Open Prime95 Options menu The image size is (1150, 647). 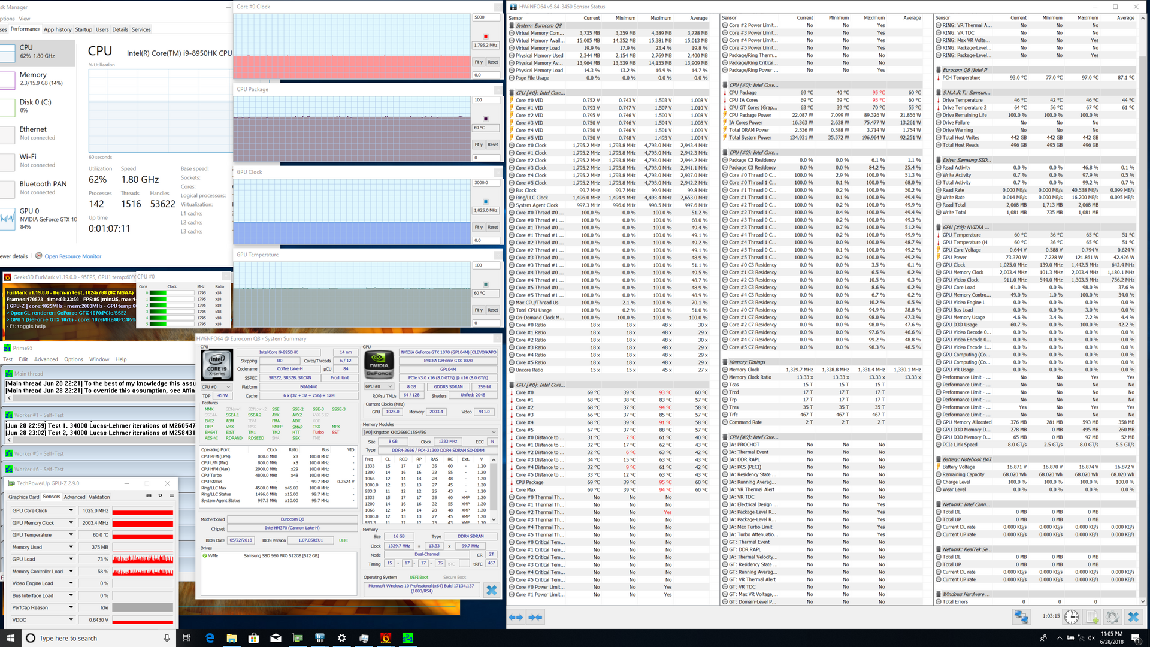coord(74,359)
